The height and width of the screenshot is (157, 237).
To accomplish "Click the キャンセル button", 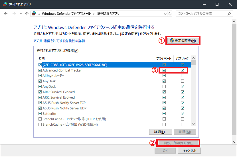I will click(x=189, y=151).
